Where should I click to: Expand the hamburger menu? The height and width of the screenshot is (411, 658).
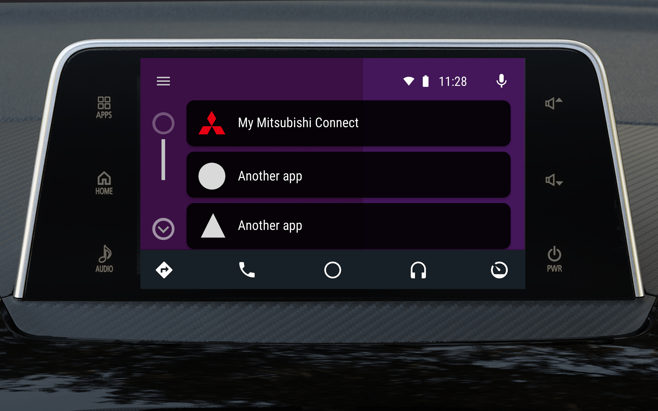(x=163, y=81)
